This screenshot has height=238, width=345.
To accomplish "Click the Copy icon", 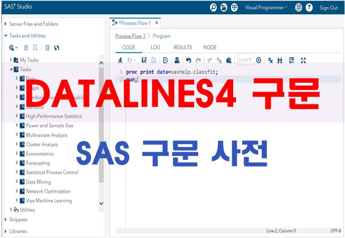I will point(219,60).
